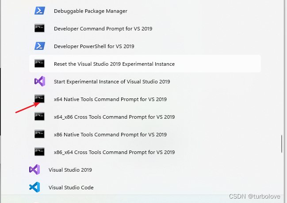Click the Start Experimental Instance Visual Studio icon
The height and width of the screenshot is (203, 287).
coord(40,81)
